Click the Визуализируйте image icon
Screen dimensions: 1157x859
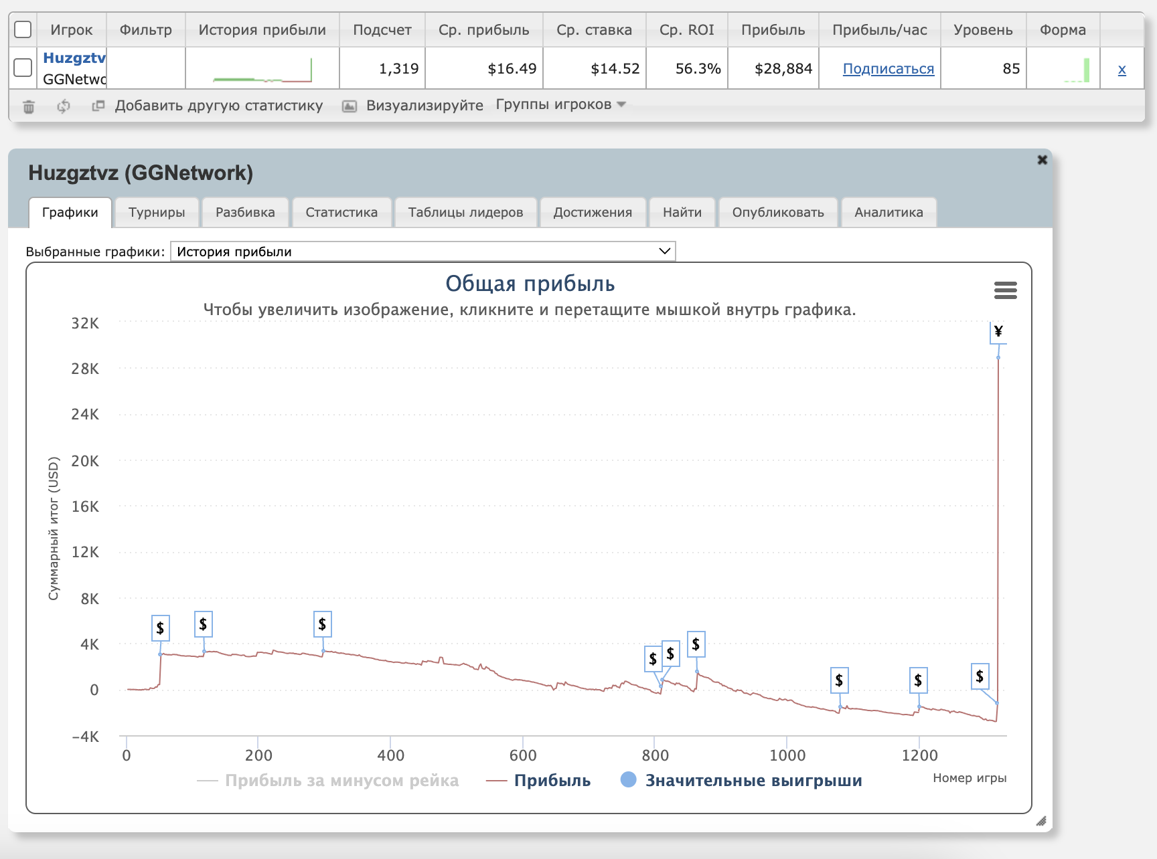(x=350, y=106)
